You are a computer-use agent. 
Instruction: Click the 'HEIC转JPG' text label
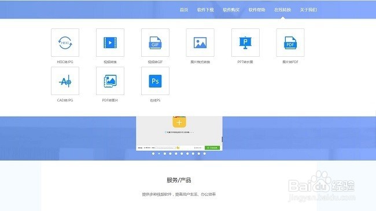click(x=65, y=62)
